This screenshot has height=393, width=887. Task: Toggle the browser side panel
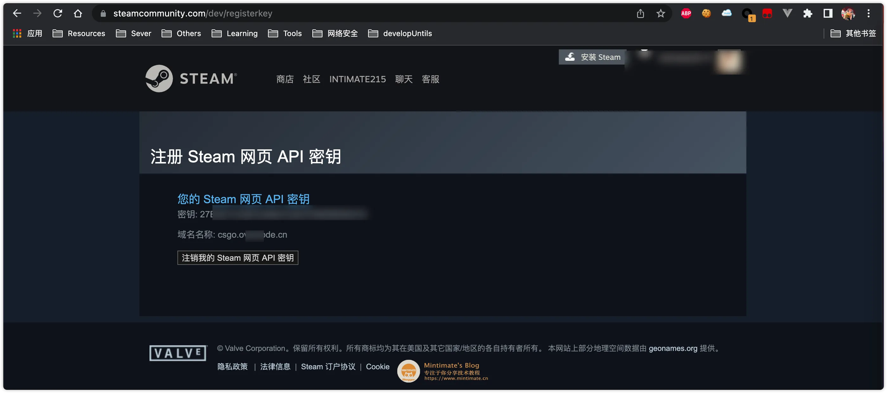(x=828, y=13)
